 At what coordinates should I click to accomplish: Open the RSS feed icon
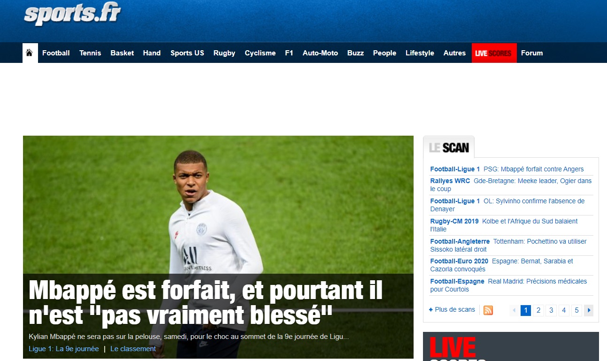click(488, 310)
